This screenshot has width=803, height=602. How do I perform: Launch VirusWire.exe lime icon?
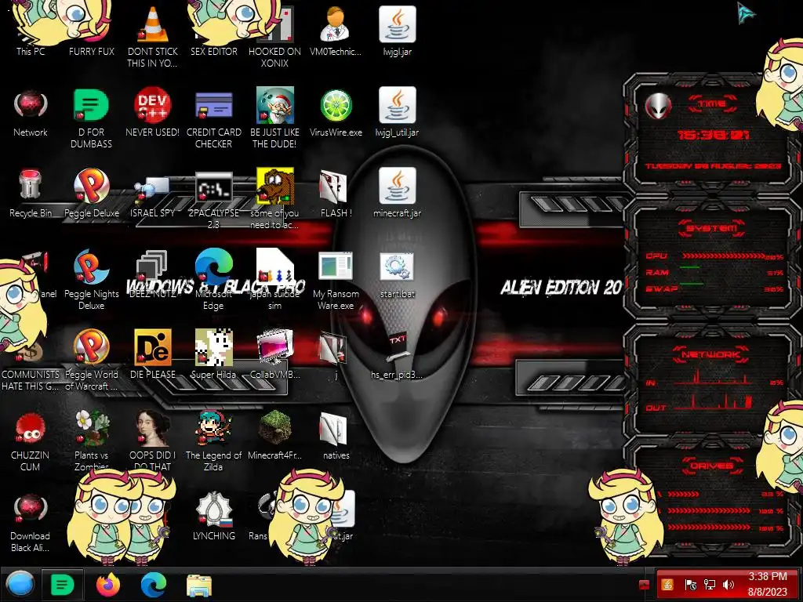coord(336,113)
